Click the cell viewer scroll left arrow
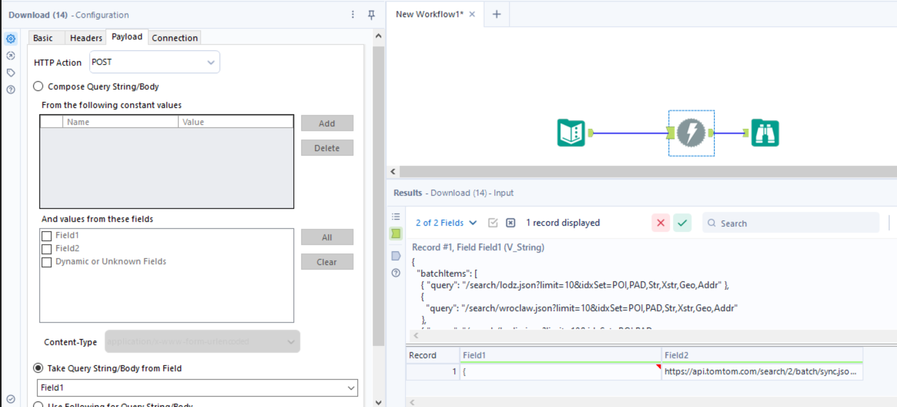This screenshot has height=407, width=897. click(416, 336)
